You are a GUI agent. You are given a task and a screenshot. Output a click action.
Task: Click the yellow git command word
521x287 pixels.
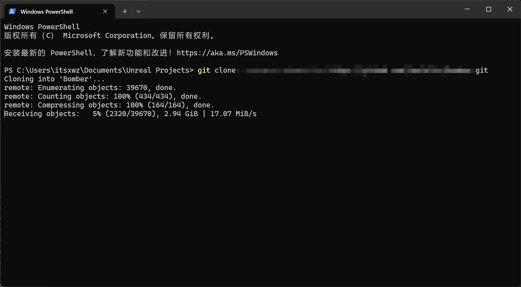point(204,70)
